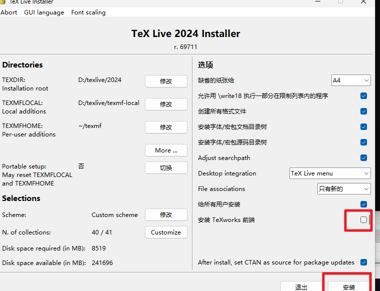The height and width of the screenshot is (291, 380).
Task: Click the 40 / 41 collections value
Action: pyautogui.click(x=102, y=232)
